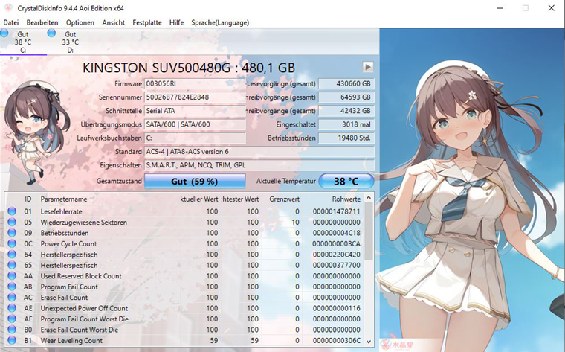This screenshot has height=352, width=565.
Task: Click raw value 000000004C18
Action: pos(336,233)
